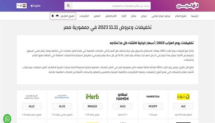Open the Bath & Body Works logo
This screenshot has width=215, height=123.
click(x=62, y=96)
